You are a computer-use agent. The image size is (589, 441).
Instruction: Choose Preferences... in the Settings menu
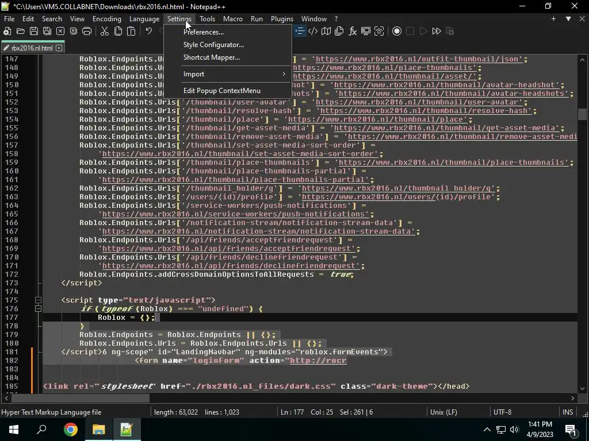[228, 32]
